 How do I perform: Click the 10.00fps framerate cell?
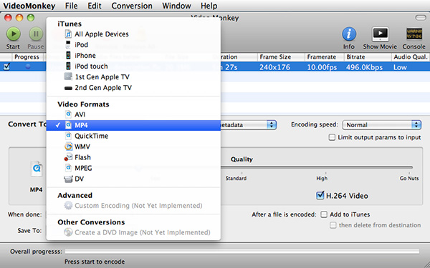[322, 67]
